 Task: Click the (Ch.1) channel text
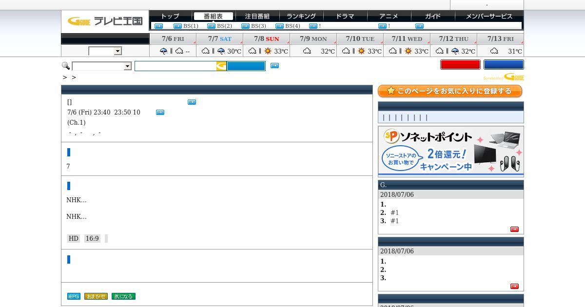77,122
